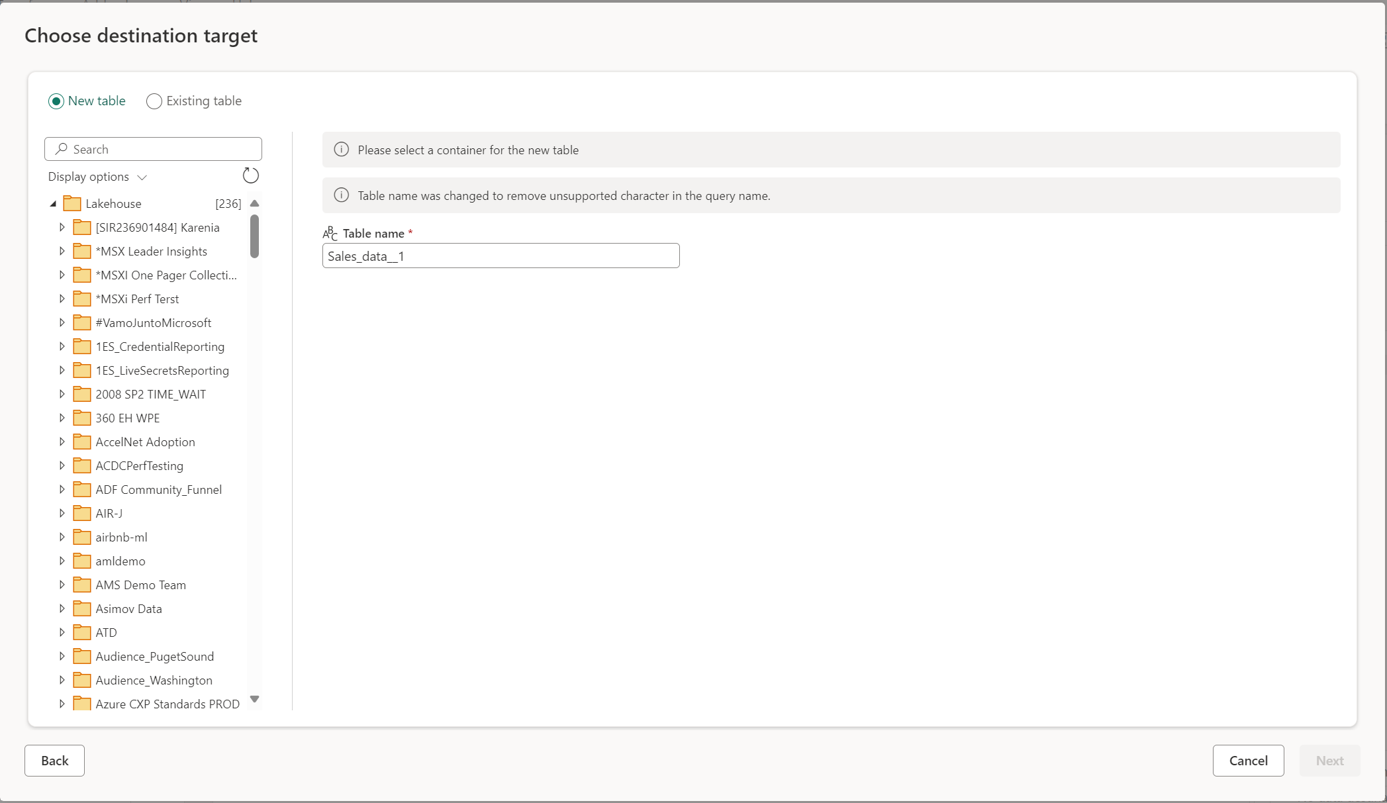
Task: Click on Azure CXP Standards PROD folder
Action: pos(168,704)
